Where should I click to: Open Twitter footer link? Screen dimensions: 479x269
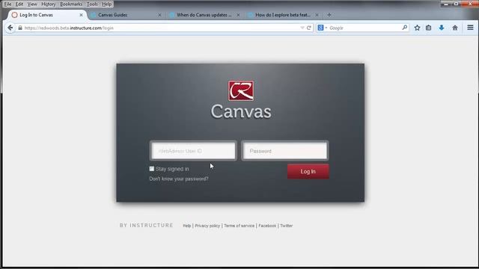click(286, 226)
